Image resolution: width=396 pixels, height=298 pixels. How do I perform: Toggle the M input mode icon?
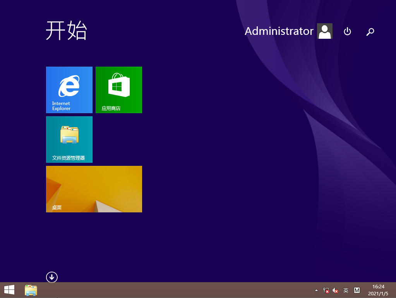pyautogui.click(x=357, y=290)
